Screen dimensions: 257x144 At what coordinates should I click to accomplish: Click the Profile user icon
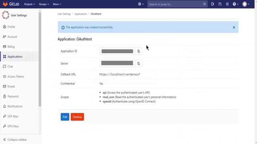point(4,27)
